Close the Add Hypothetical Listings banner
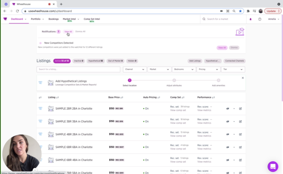Viewport: 283px width, 174px height. pos(243,78)
